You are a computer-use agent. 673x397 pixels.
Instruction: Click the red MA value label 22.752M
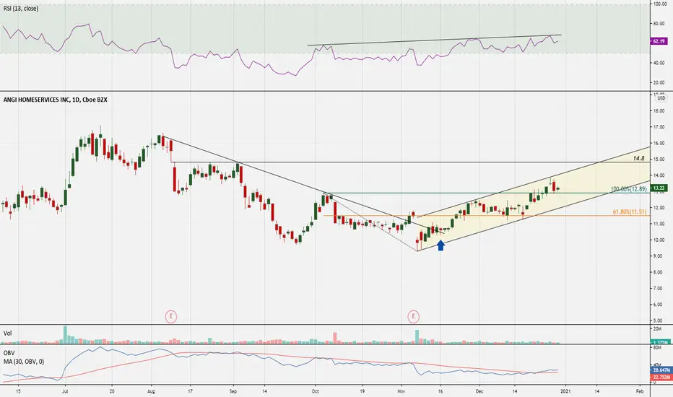661,378
